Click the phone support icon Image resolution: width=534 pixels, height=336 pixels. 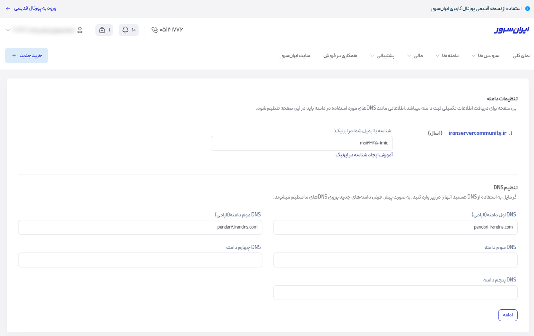[154, 30]
